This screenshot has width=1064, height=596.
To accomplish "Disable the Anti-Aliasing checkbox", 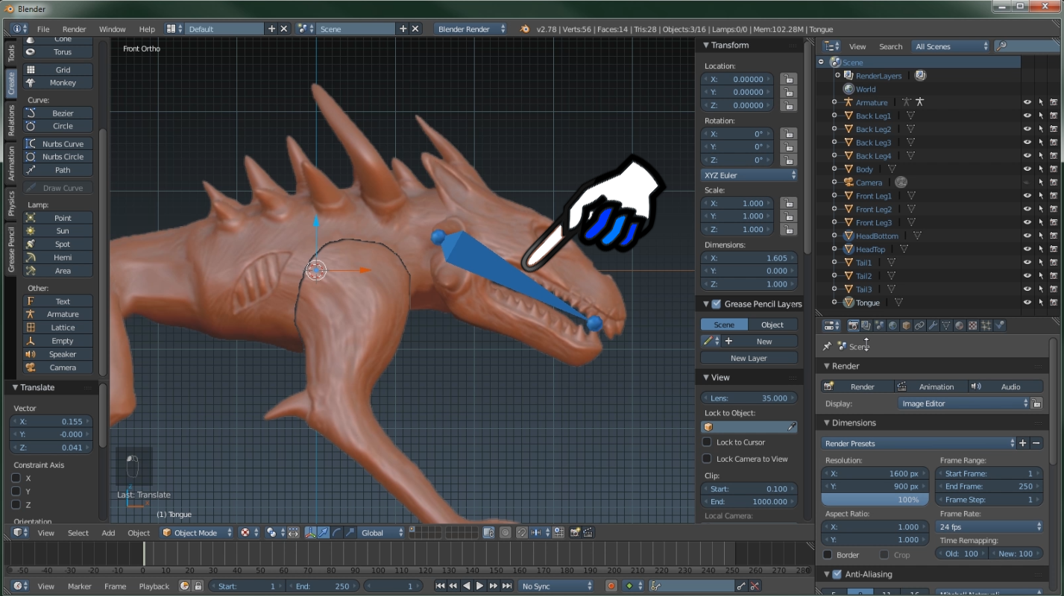I will click(837, 574).
